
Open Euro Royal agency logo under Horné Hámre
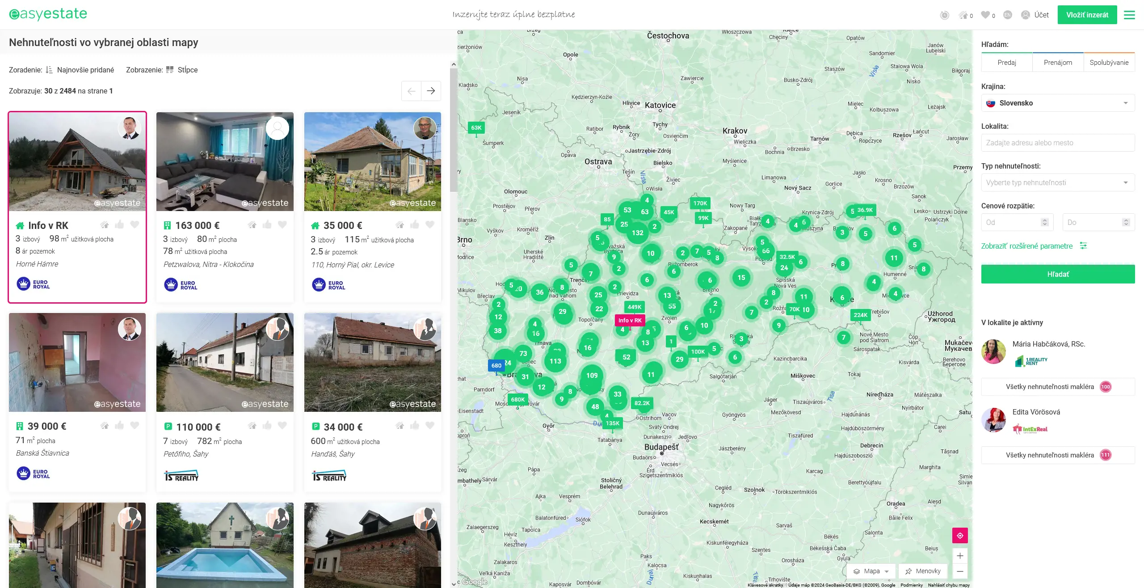(x=33, y=284)
